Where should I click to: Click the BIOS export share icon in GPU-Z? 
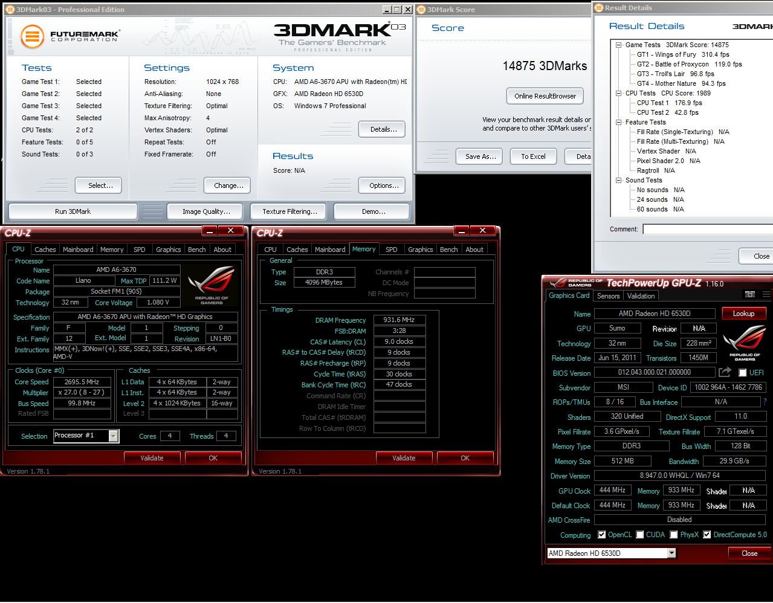coord(725,372)
